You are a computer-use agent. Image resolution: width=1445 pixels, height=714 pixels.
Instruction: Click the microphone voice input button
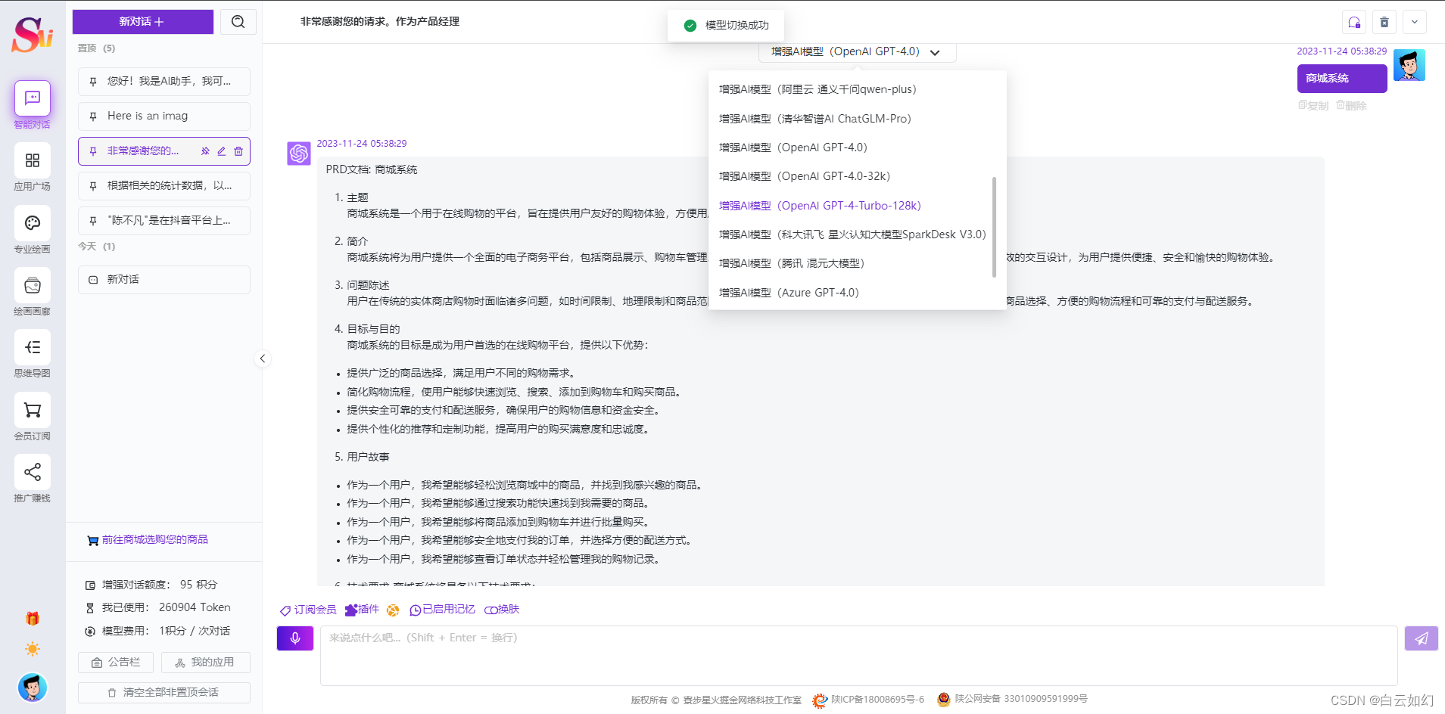tap(295, 638)
